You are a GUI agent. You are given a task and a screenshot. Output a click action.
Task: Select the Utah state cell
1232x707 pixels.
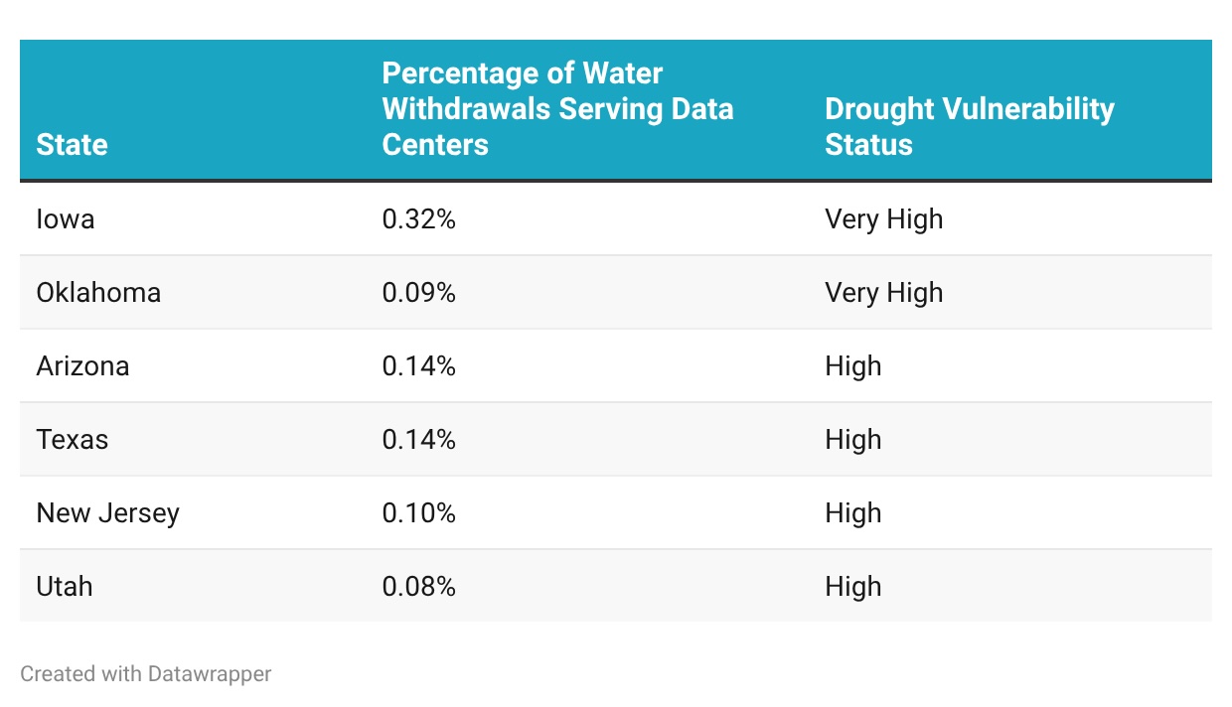pyautogui.click(x=65, y=586)
